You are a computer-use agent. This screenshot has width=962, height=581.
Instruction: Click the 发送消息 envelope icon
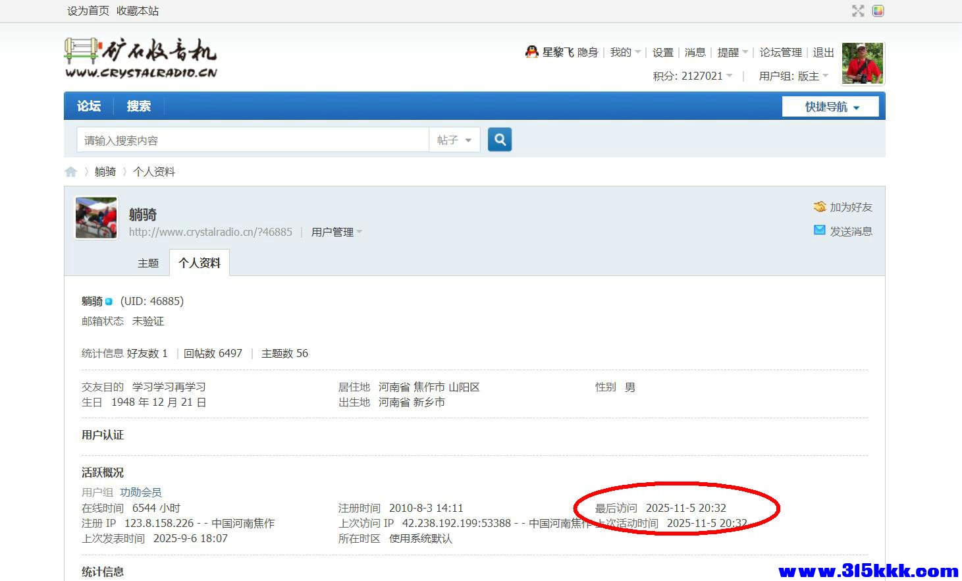pos(820,230)
